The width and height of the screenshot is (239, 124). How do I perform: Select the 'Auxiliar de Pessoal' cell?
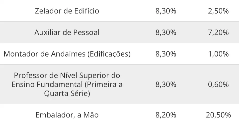click(x=67, y=32)
